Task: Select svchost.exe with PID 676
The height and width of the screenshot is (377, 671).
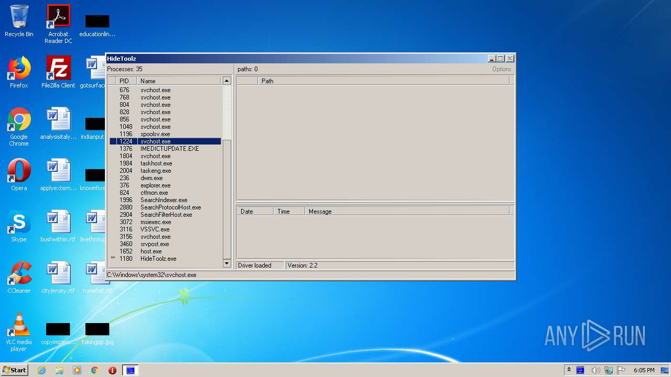Action: point(165,90)
